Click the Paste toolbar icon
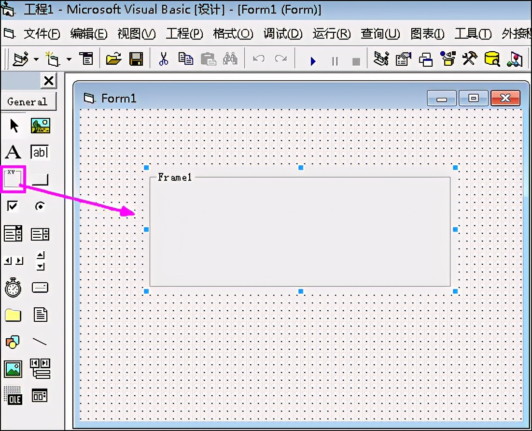Screen dimensions: 532x431 coord(209,59)
